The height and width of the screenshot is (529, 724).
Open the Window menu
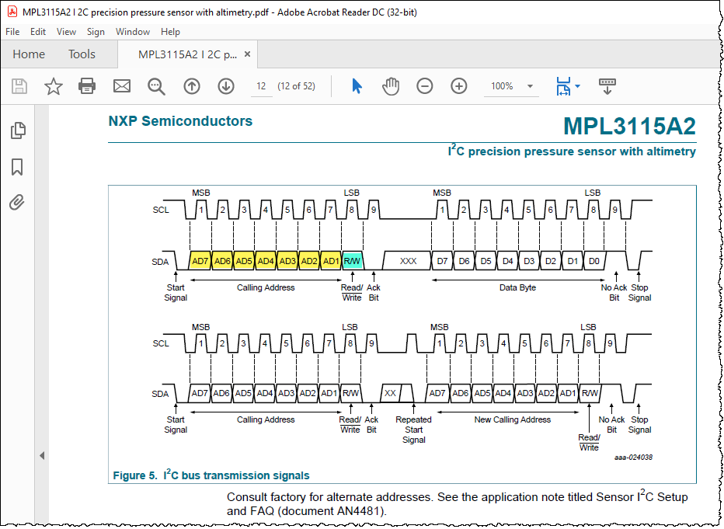click(133, 32)
